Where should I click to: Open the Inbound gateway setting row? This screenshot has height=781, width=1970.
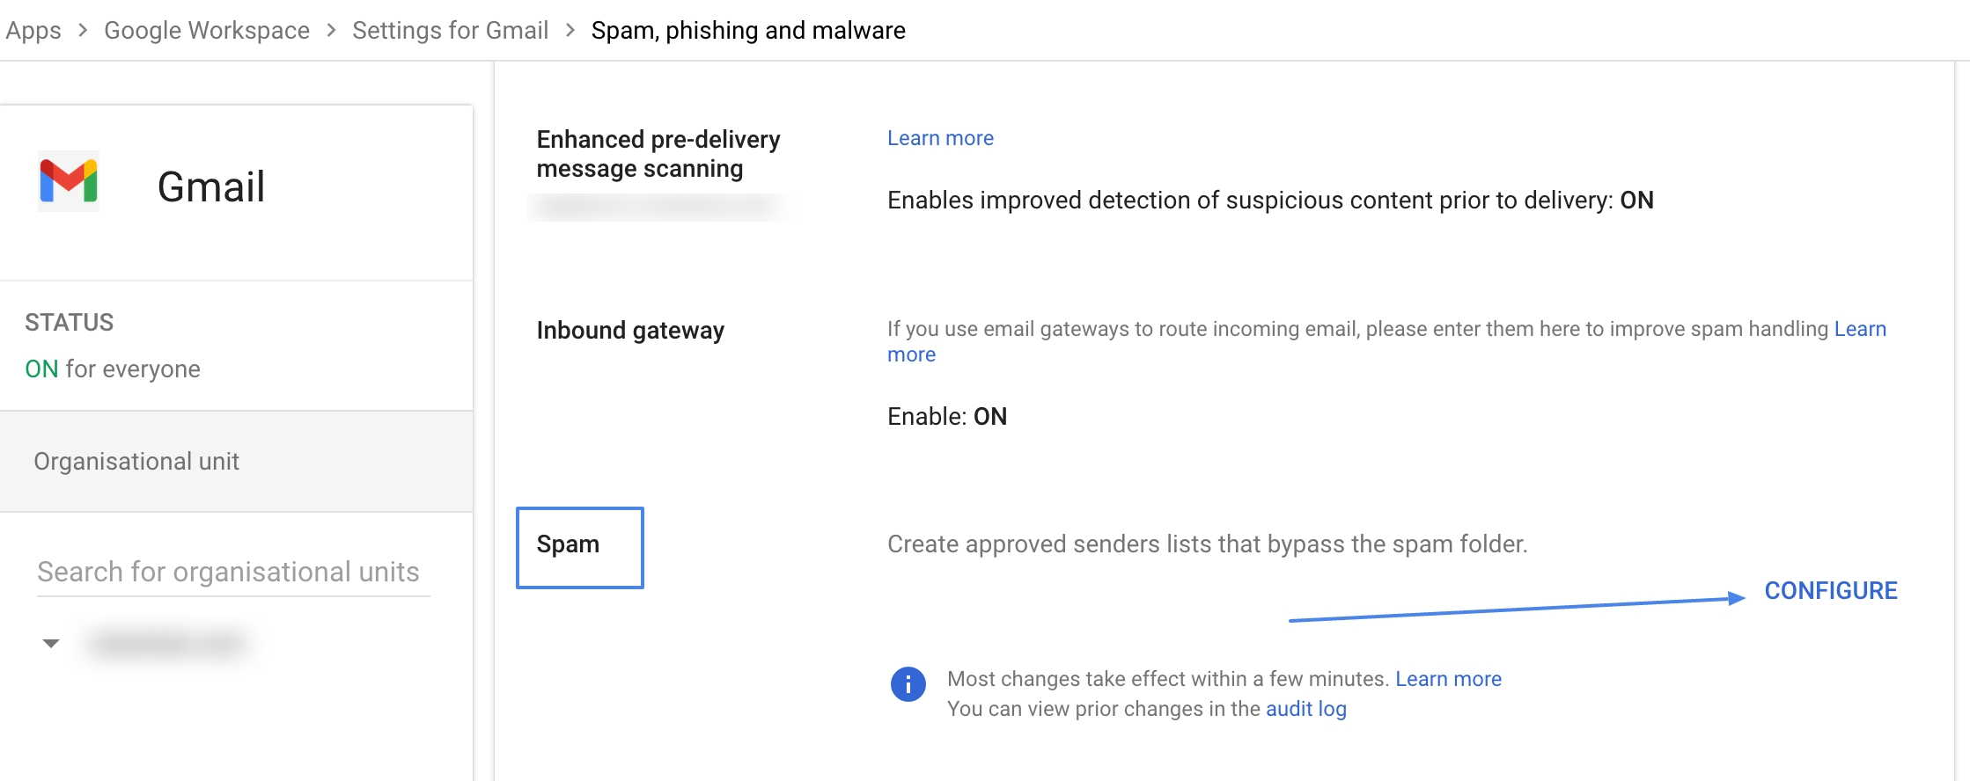coord(630,331)
